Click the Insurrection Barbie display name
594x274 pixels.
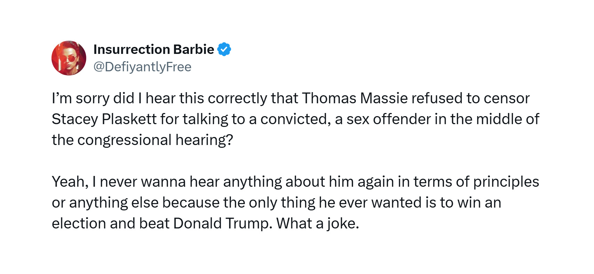pyautogui.click(x=154, y=50)
